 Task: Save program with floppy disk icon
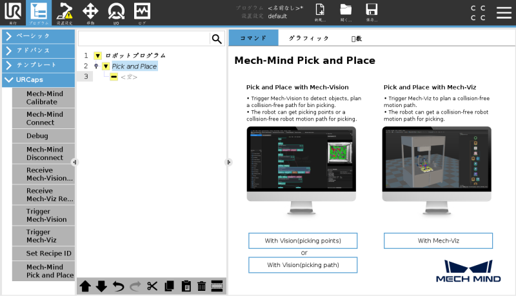(x=372, y=12)
